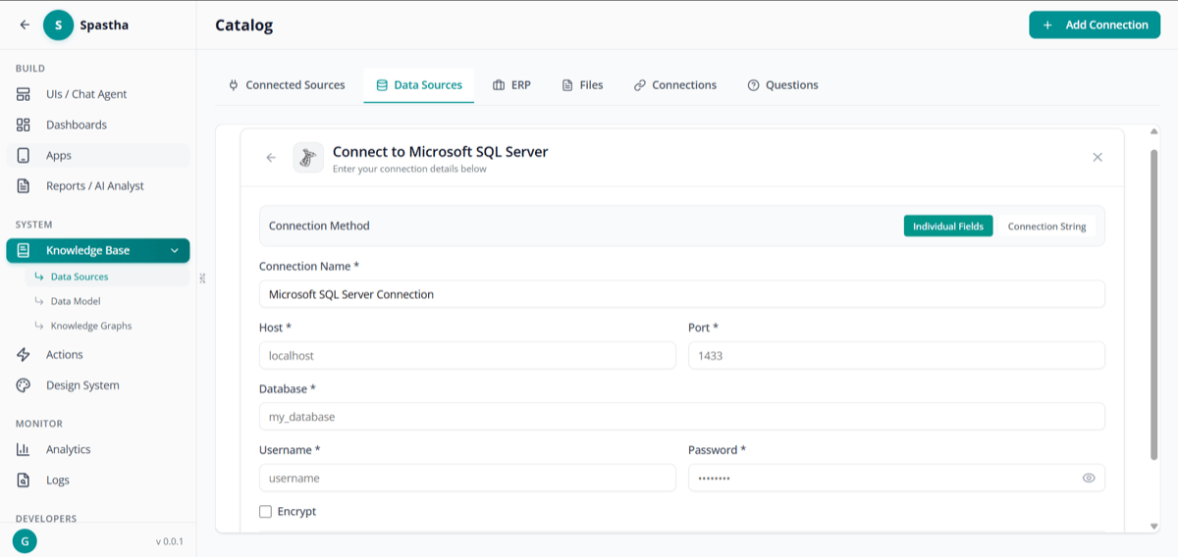Click the Port input field
1178x557 pixels.
coord(896,355)
